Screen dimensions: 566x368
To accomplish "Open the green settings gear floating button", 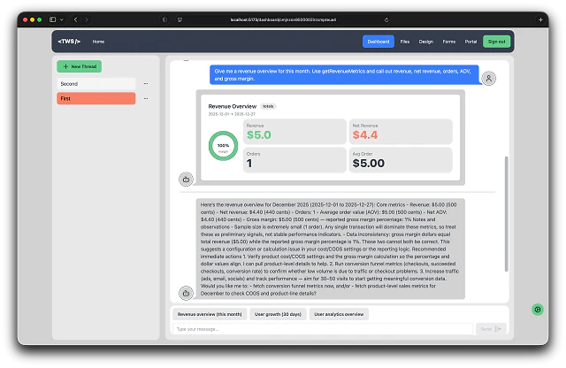I will (x=538, y=309).
